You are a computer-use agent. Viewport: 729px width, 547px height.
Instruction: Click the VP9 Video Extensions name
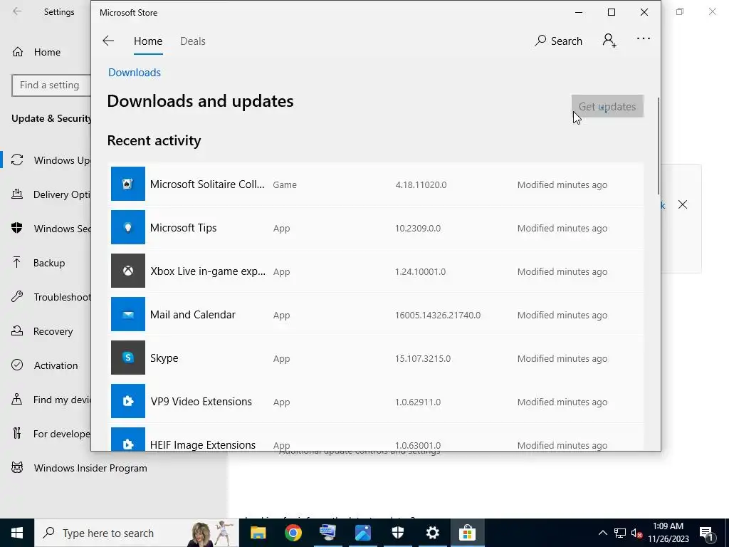(201, 402)
